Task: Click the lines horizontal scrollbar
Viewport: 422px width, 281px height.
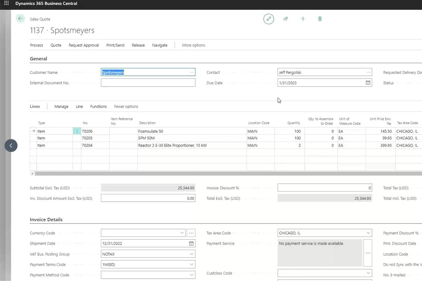Action: [228, 174]
